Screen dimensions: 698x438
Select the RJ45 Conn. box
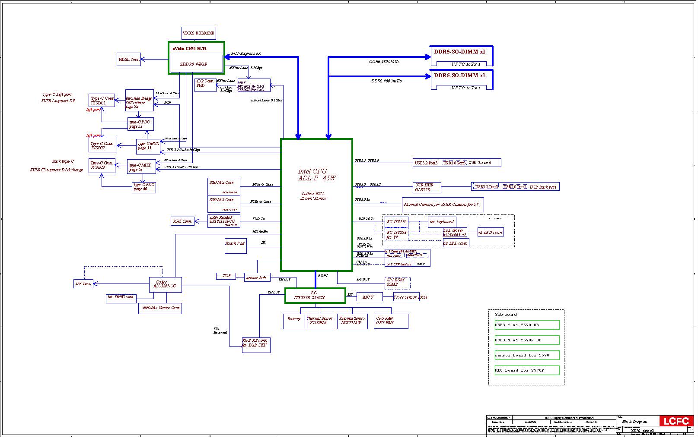click(182, 221)
